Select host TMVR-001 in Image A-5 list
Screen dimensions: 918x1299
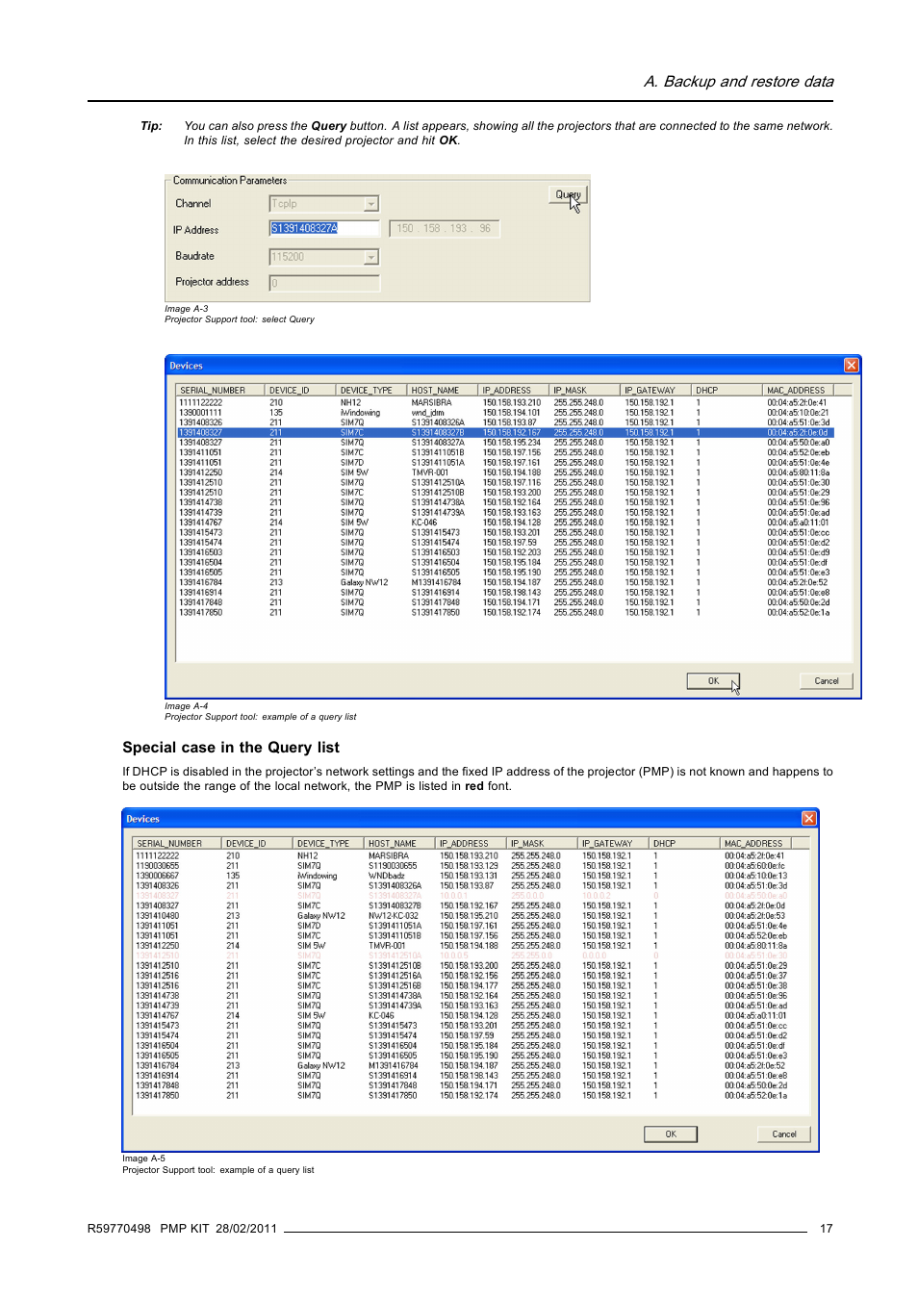pos(387,946)
